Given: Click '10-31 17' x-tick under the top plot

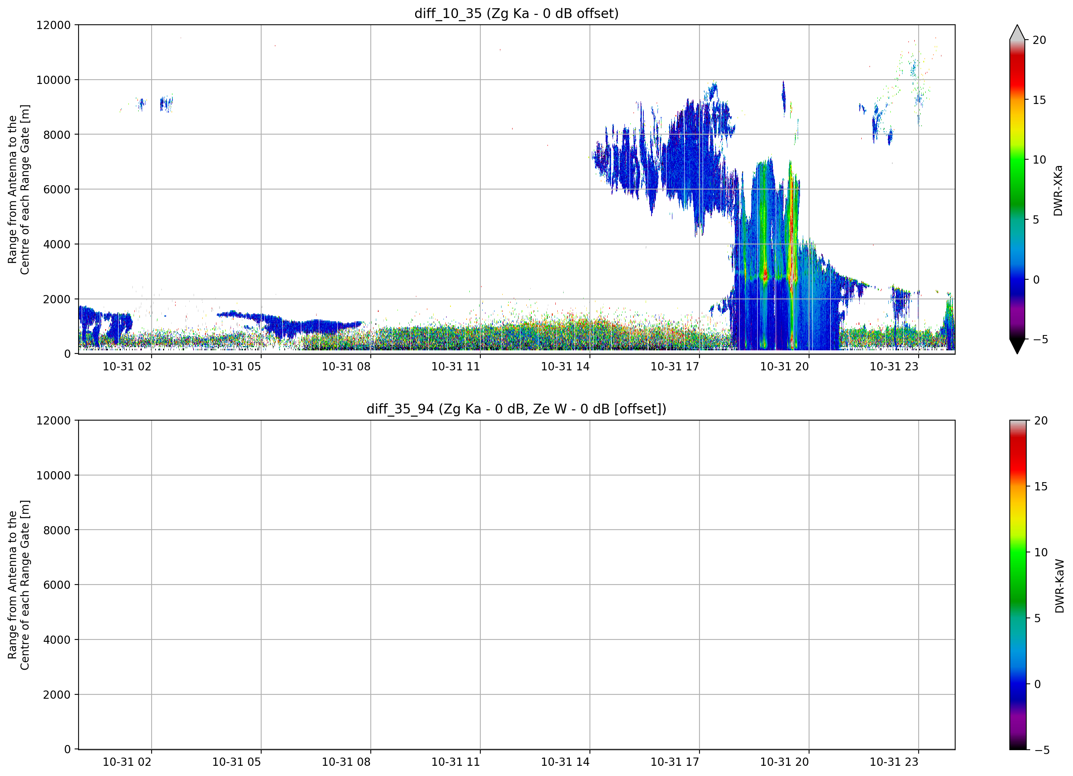Looking at the screenshot, I should point(675,367).
